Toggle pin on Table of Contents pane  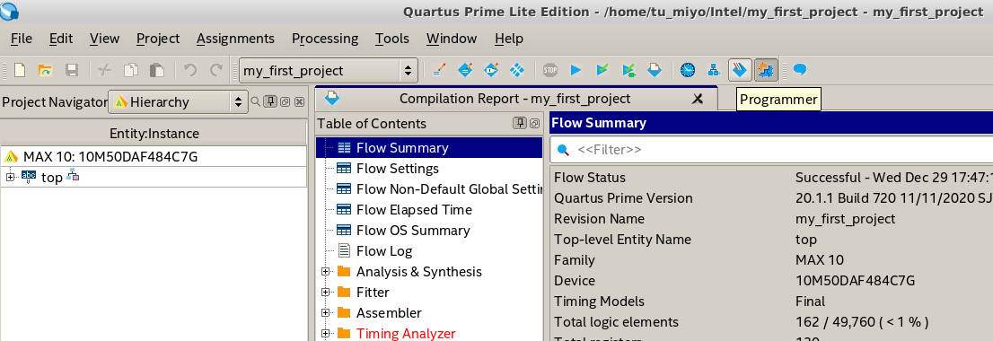[519, 123]
